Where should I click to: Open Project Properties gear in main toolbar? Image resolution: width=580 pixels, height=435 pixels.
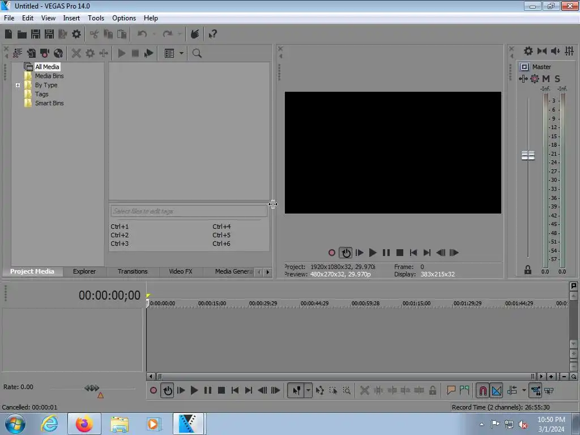click(x=76, y=34)
